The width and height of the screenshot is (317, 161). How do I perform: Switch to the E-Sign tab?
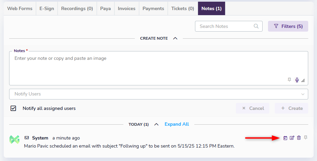click(47, 8)
